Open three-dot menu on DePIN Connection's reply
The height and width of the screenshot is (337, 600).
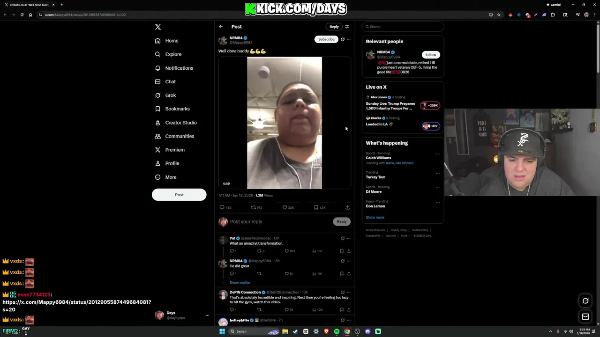(348, 292)
